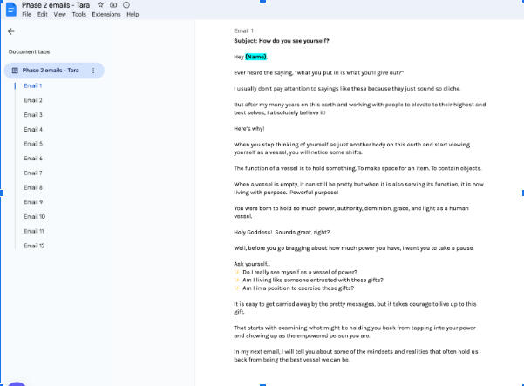
Task: Open the File menu
Action: [x=28, y=15]
